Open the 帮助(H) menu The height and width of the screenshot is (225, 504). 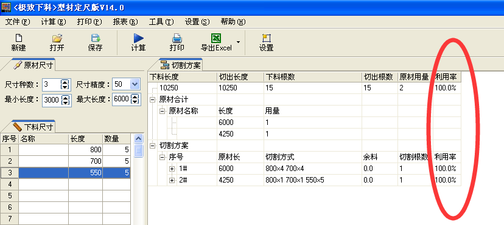tap(233, 22)
